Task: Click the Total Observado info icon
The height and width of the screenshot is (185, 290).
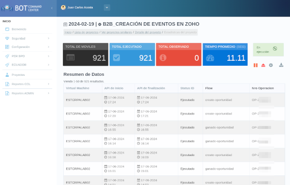Action: coord(163,57)
